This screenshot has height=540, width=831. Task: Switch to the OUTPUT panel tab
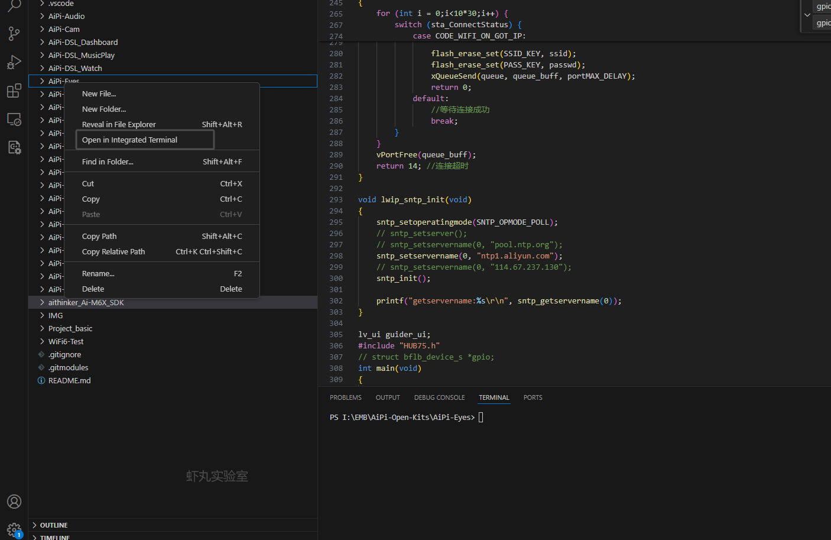388,397
